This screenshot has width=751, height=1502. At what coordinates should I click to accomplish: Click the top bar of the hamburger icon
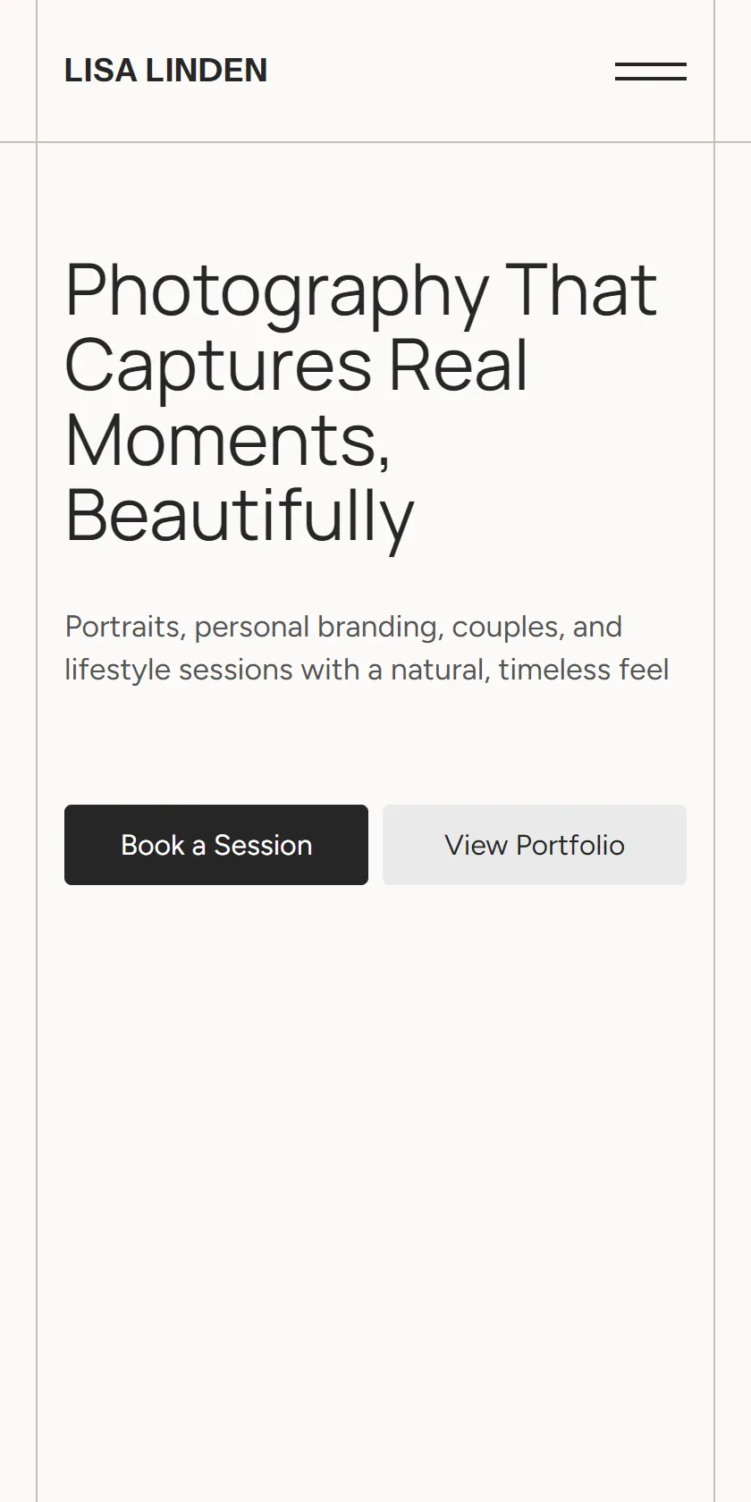[651, 64]
